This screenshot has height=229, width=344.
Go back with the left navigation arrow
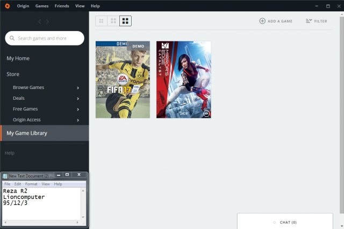[x=39, y=21]
